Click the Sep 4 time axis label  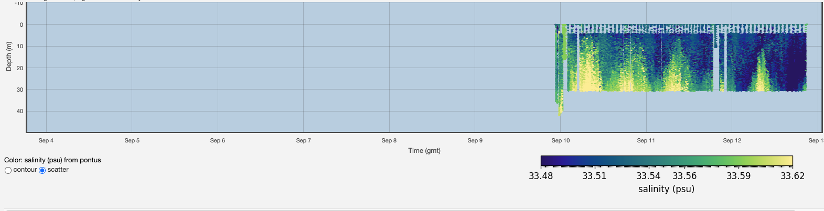click(46, 140)
